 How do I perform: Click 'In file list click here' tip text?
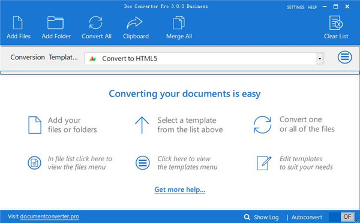(x=80, y=163)
